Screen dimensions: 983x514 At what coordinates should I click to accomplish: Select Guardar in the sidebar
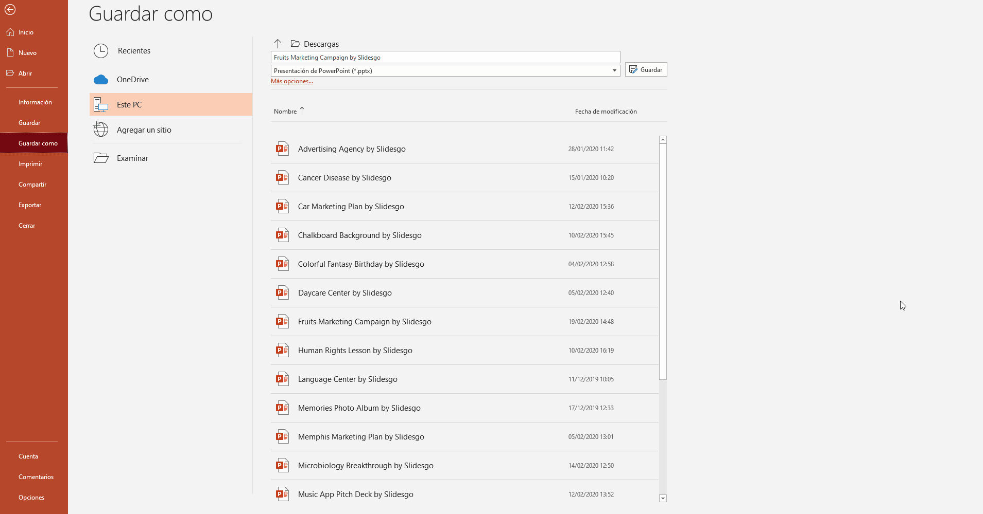point(34,123)
